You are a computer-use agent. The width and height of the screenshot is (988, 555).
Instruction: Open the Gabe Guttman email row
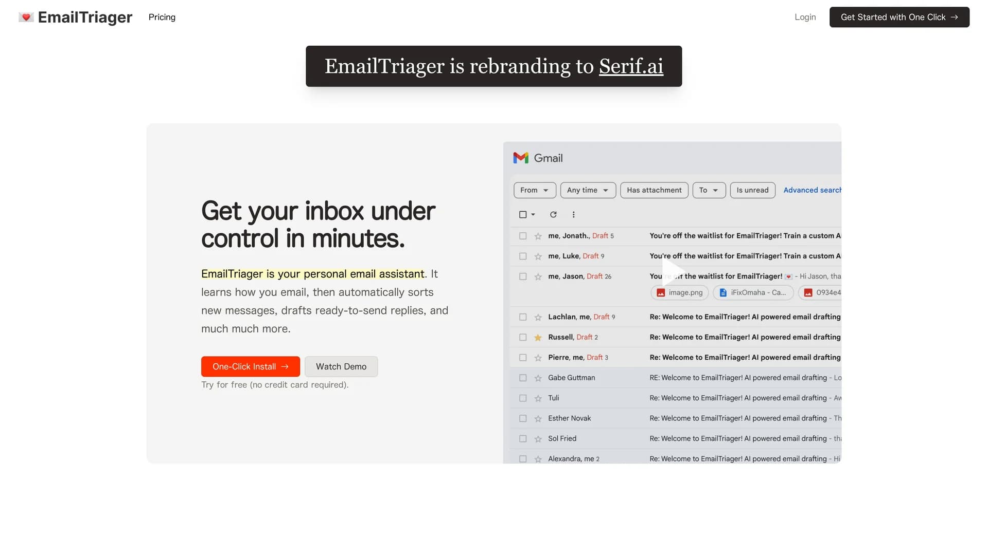(x=676, y=378)
